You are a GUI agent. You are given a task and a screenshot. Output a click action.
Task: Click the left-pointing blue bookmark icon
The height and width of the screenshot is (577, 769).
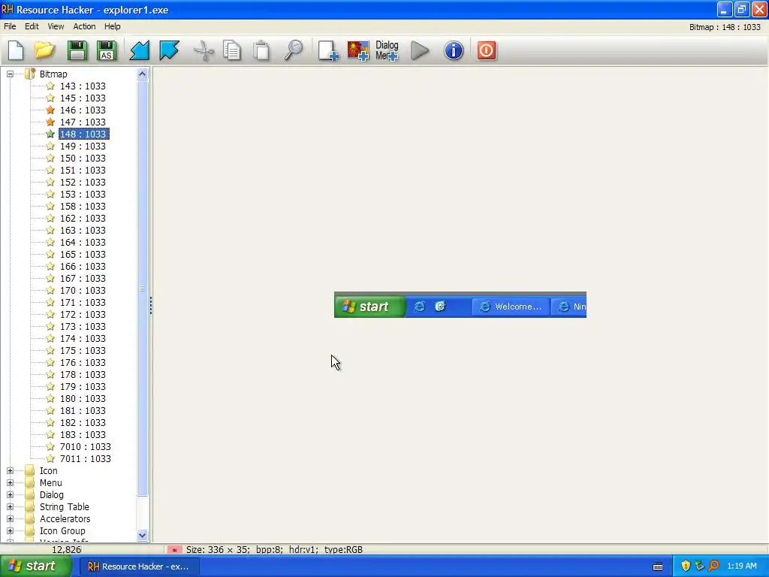[x=139, y=50]
